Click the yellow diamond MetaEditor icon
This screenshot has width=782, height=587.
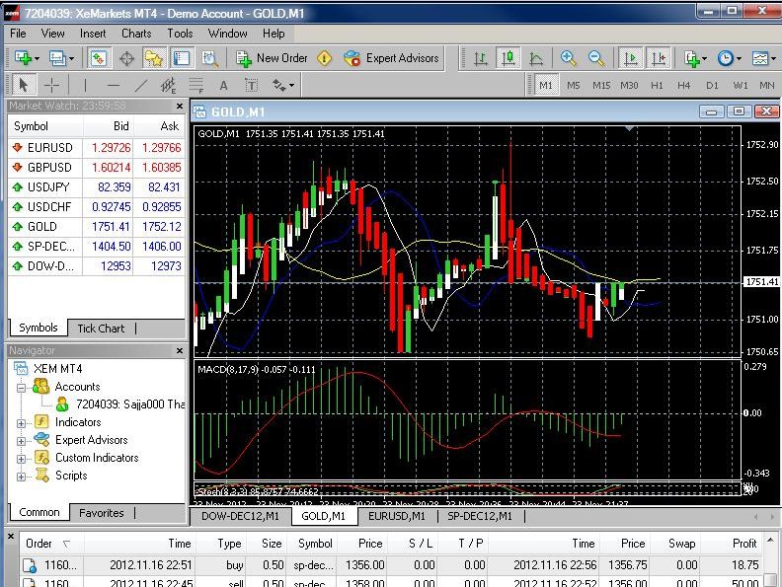pos(324,58)
